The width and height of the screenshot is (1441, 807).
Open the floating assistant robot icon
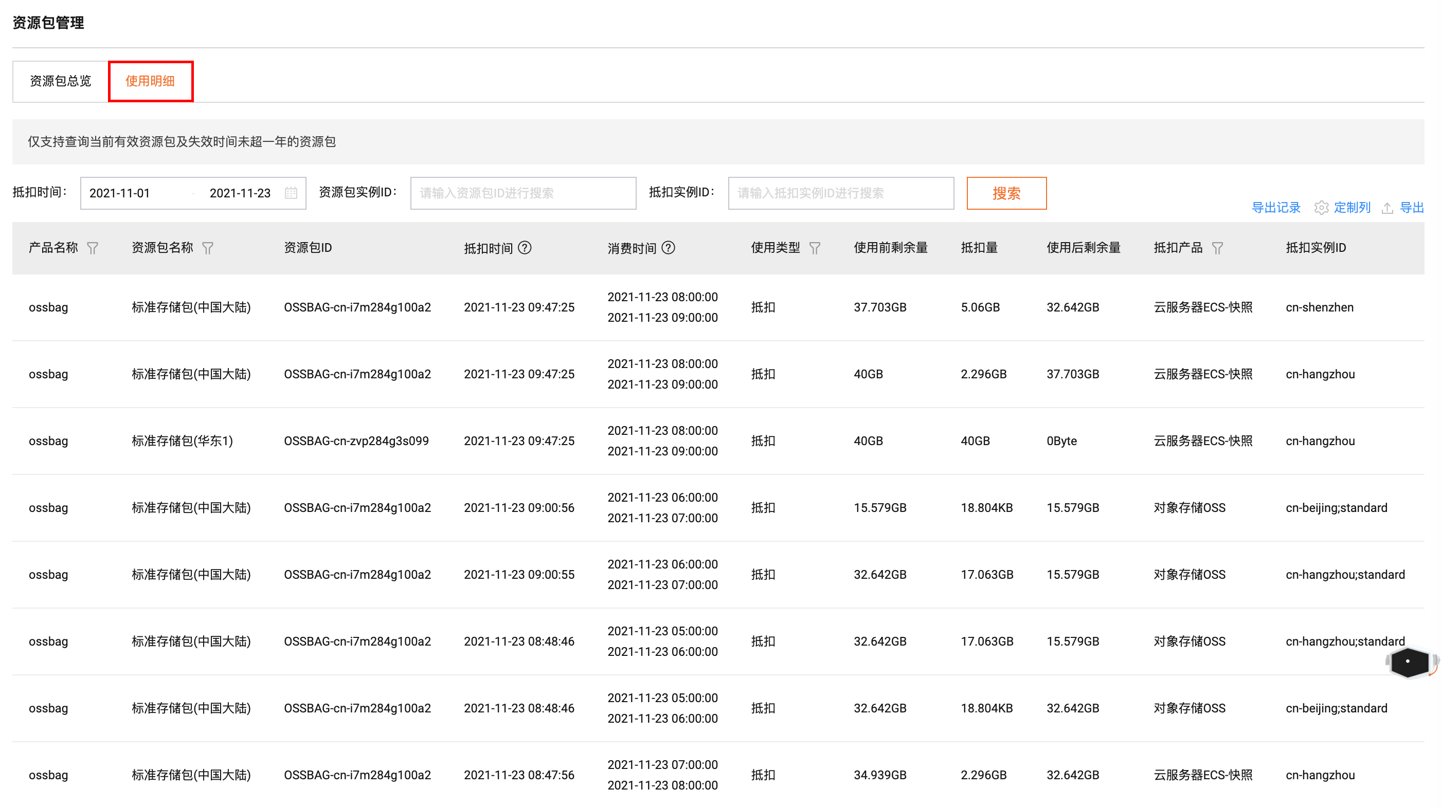pyautogui.click(x=1410, y=662)
